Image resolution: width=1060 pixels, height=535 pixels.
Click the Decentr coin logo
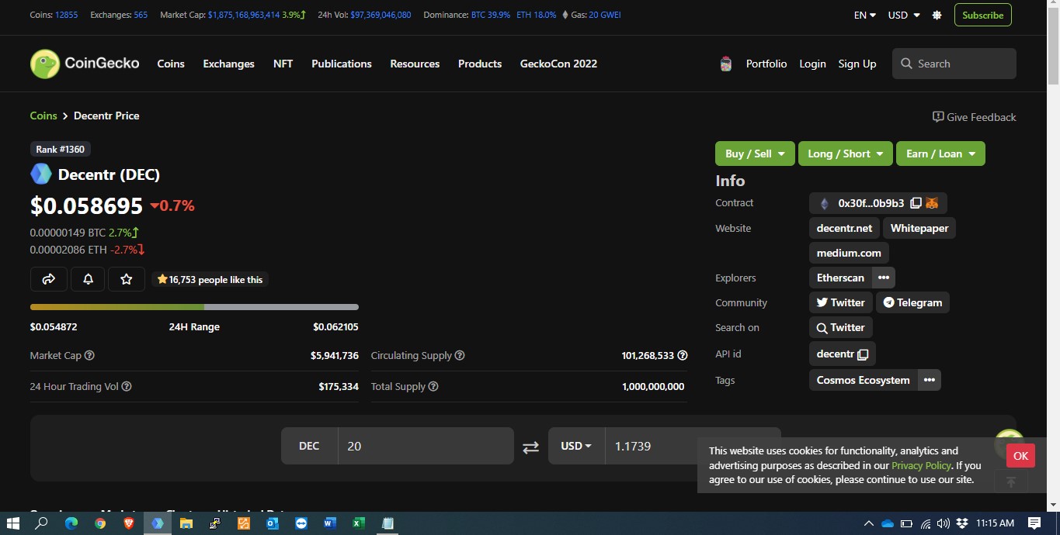point(40,174)
